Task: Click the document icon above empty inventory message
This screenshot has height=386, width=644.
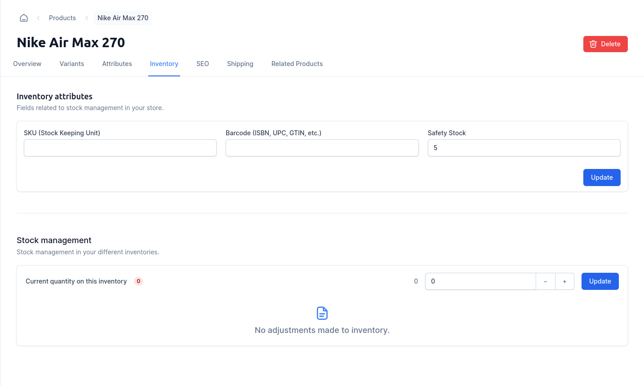Action: pos(322,313)
